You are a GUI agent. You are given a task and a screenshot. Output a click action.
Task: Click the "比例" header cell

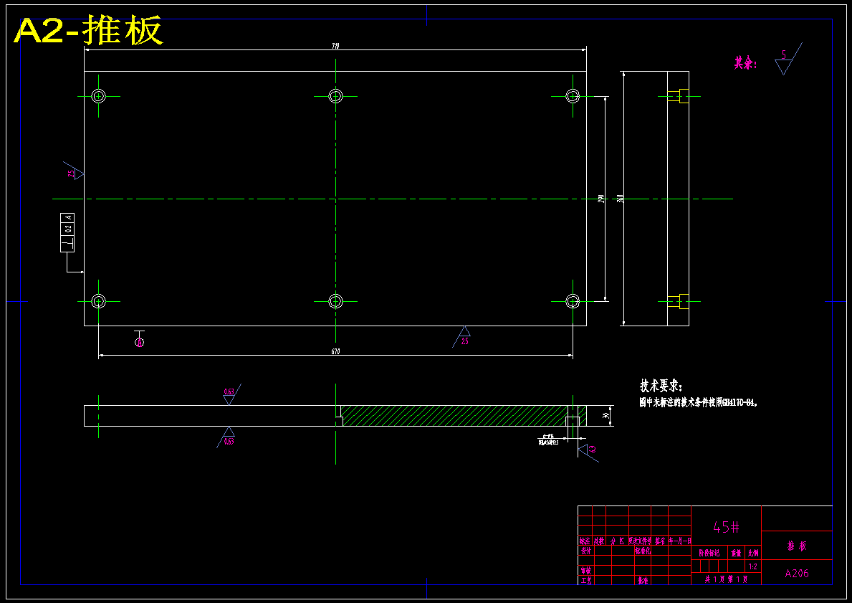(x=753, y=553)
